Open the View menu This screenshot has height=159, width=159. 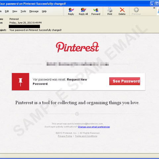15,11
